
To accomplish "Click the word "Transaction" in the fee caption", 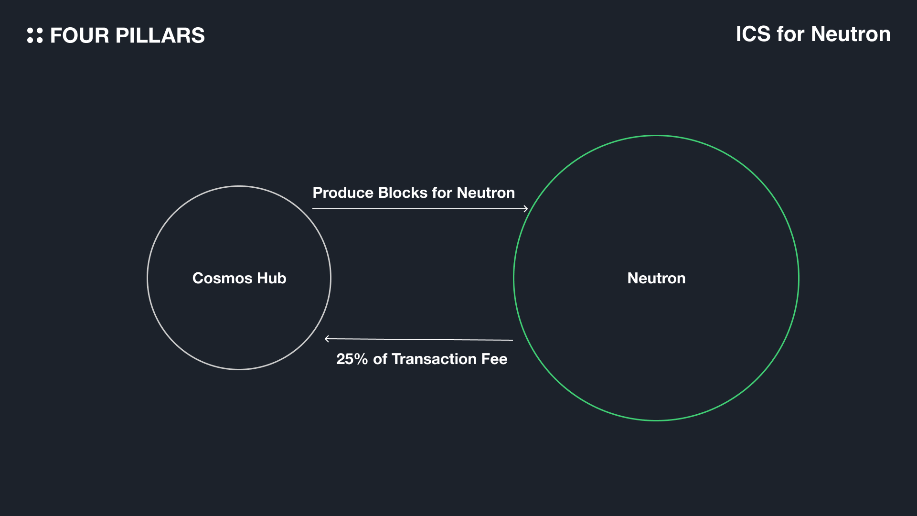I will [434, 359].
